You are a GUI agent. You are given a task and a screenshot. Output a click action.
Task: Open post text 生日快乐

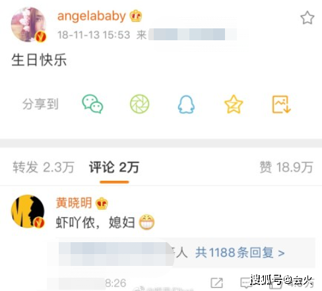(39, 60)
